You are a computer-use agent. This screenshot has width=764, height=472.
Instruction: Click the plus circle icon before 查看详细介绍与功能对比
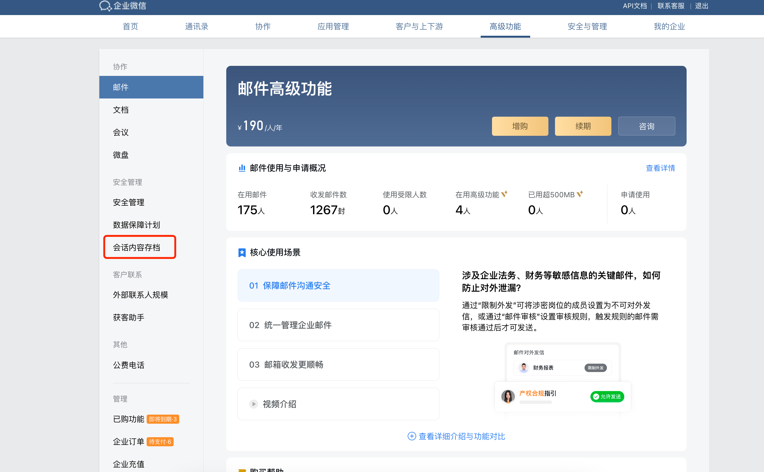coord(411,436)
